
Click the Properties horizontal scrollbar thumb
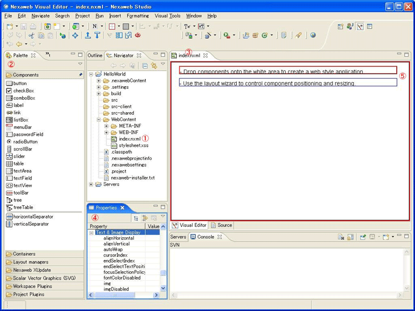pos(114,295)
